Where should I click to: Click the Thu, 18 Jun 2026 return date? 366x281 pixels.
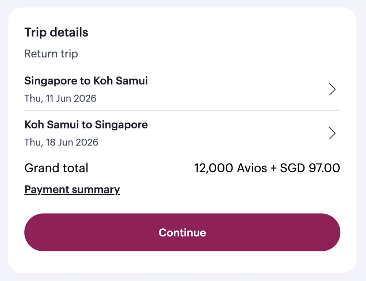click(x=61, y=142)
